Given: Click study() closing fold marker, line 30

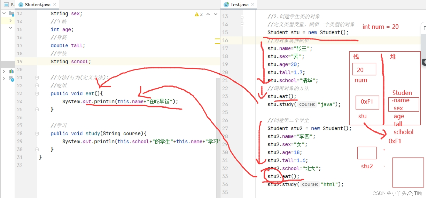Looking at the screenshot, I should pos(37,150).
